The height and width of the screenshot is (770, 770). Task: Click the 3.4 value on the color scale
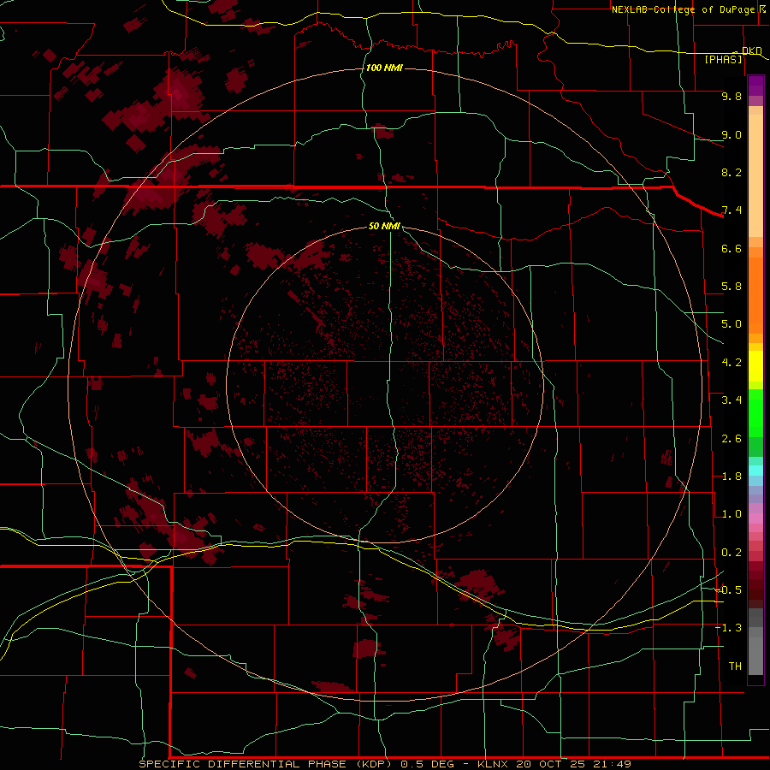click(x=731, y=400)
